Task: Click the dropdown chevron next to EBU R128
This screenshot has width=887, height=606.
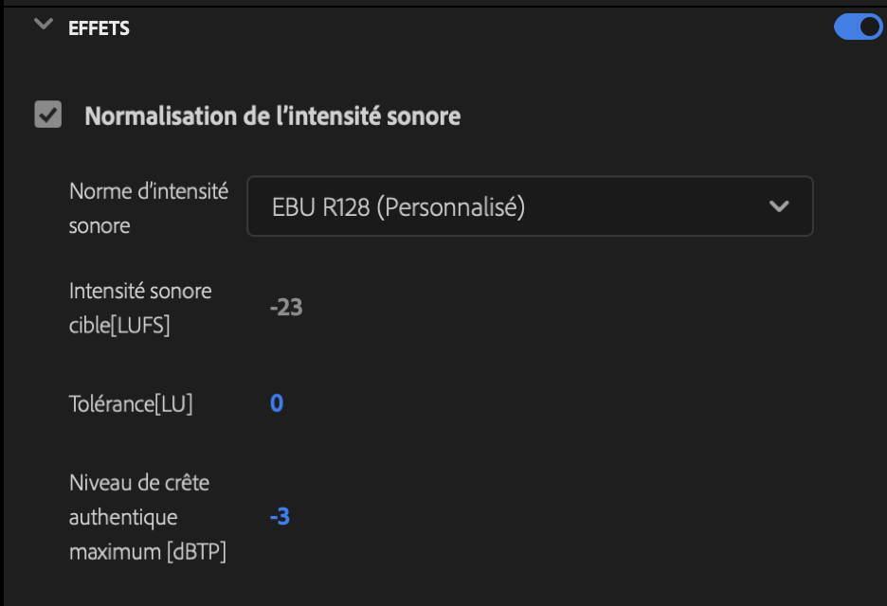Action: 779,205
